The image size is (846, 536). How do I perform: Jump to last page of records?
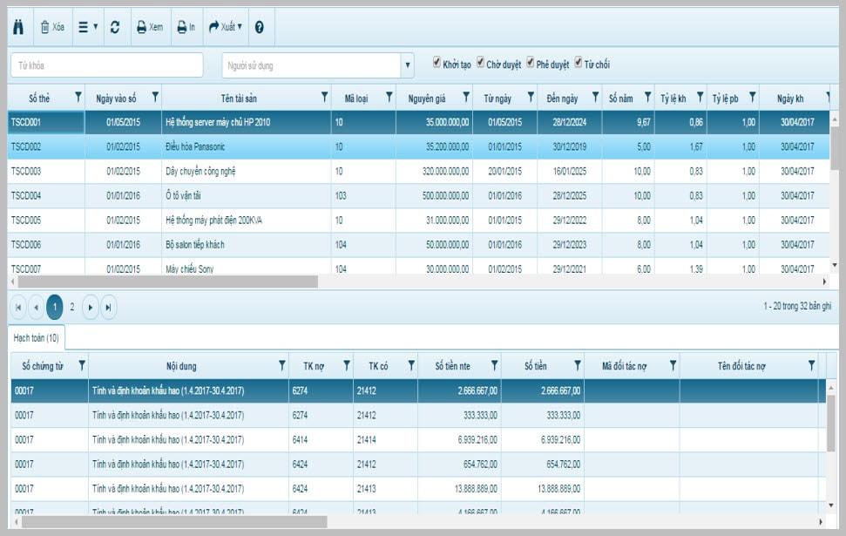108,307
